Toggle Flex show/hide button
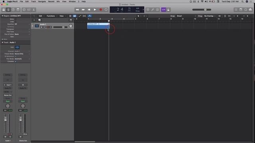 tap(84, 16)
